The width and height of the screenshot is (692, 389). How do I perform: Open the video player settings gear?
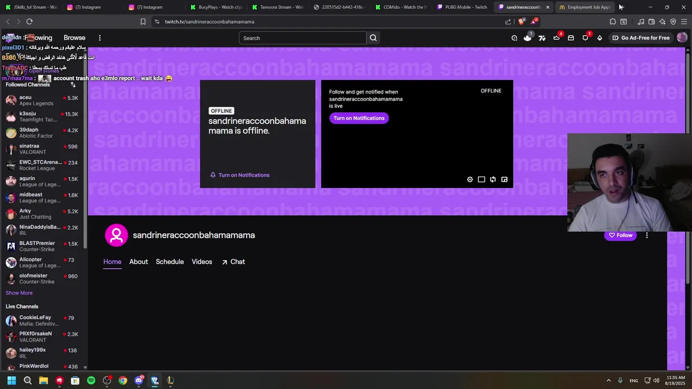tap(470, 179)
